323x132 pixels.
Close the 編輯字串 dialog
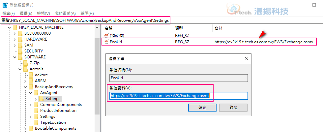coord(246,59)
